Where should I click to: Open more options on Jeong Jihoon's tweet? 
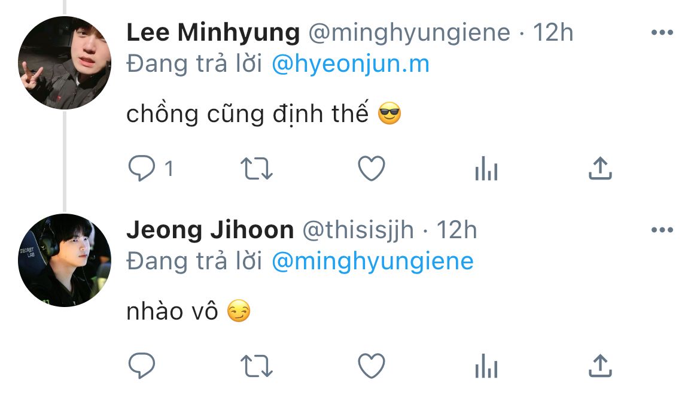tap(662, 230)
